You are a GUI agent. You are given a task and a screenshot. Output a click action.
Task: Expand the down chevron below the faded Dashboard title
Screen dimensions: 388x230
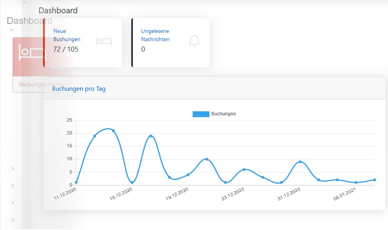[12, 30]
